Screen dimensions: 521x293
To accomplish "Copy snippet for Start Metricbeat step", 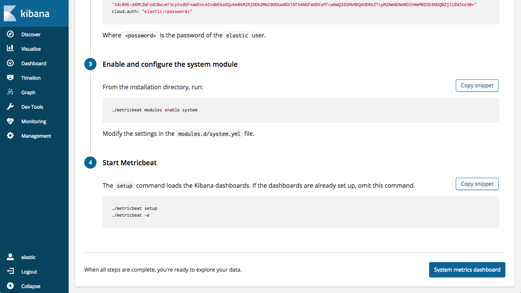I will point(477,184).
